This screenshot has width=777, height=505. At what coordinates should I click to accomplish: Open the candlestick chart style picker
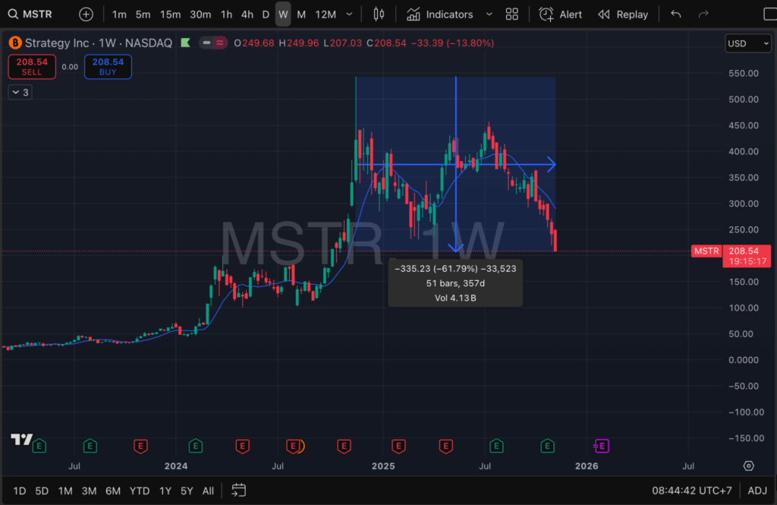(379, 14)
